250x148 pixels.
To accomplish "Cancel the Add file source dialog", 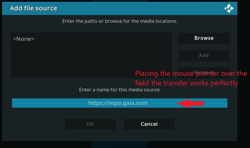I will point(149,124).
